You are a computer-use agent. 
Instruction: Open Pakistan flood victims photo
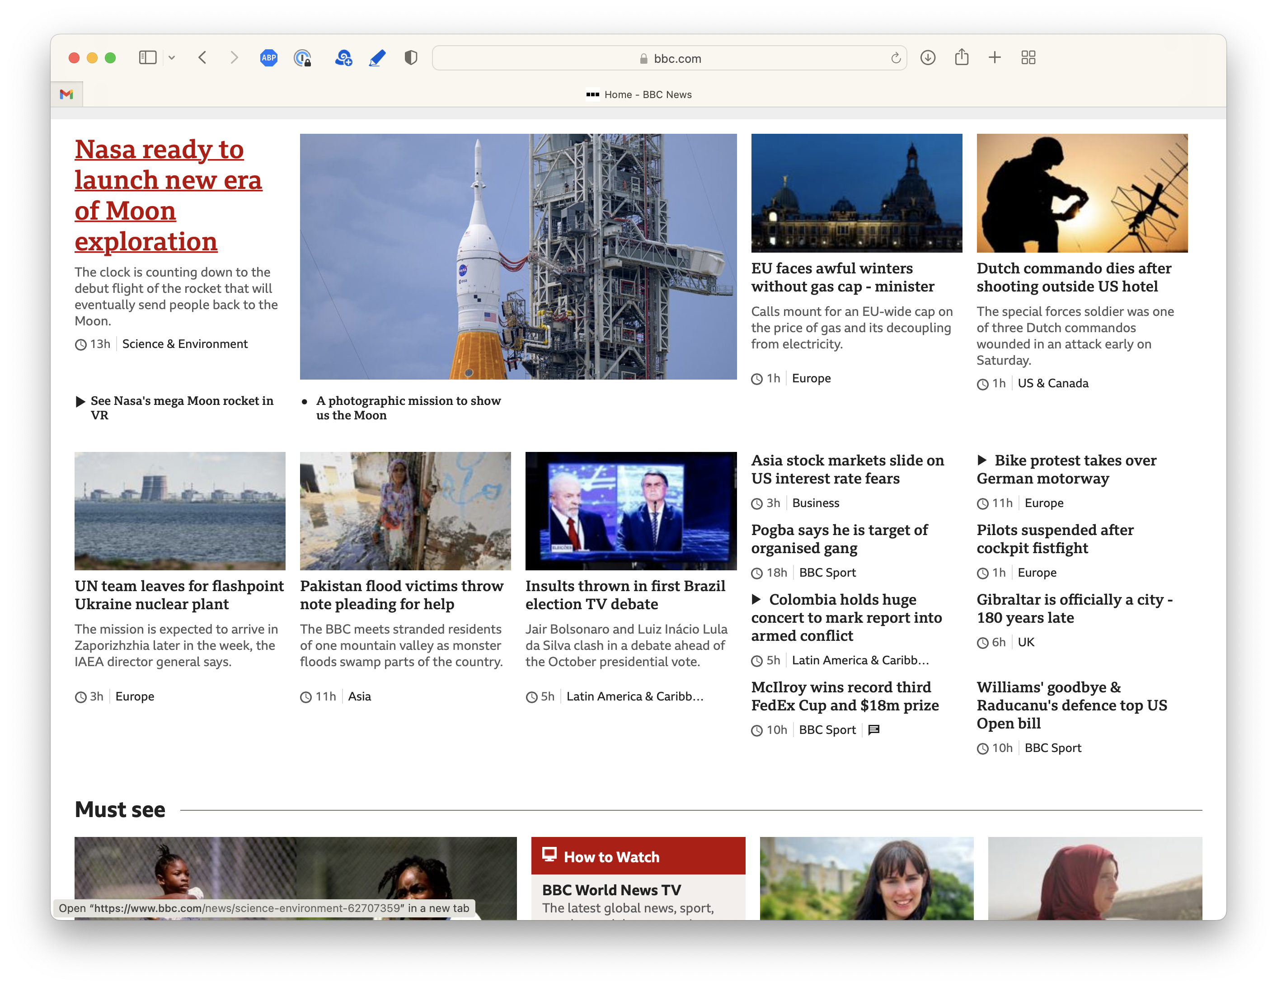click(x=405, y=511)
